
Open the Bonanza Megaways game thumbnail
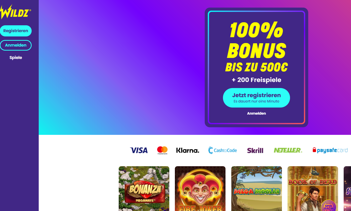pyautogui.click(x=144, y=188)
